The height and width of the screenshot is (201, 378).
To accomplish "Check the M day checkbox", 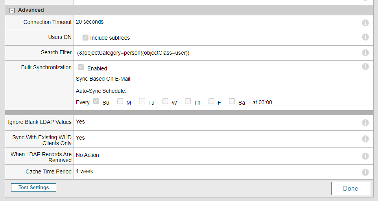I will coord(120,101).
